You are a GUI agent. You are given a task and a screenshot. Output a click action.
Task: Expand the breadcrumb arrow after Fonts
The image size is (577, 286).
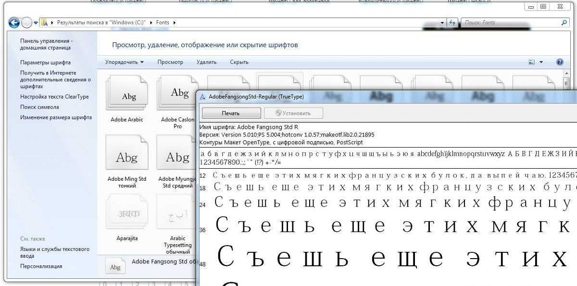point(174,23)
